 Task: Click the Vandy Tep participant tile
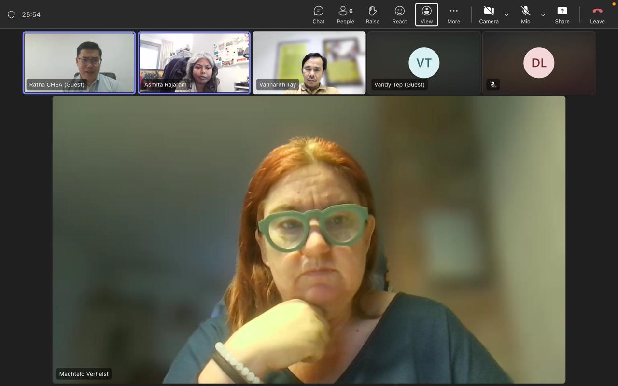(x=424, y=63)
